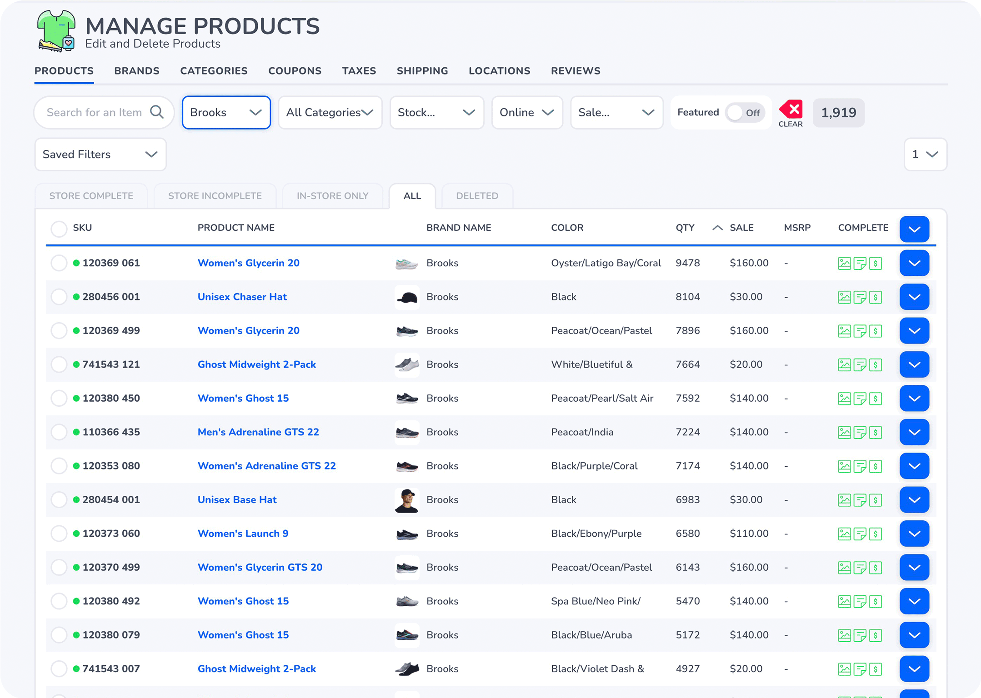The width and height of the screenshot is (981, 698).
Task: Click description icon for SKU 120369 061
Action: point(860,263)
